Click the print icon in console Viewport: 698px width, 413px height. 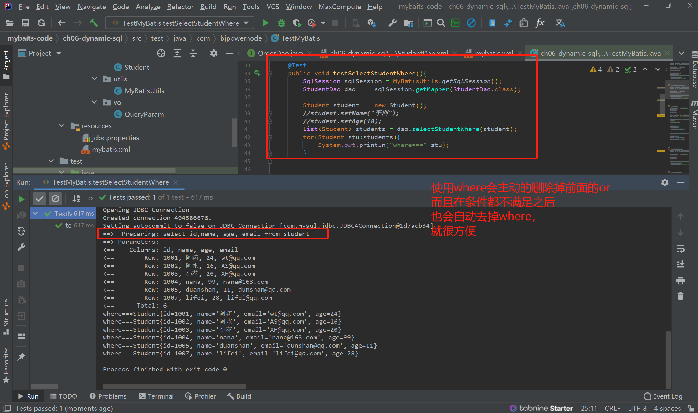(x=680, y=280)
